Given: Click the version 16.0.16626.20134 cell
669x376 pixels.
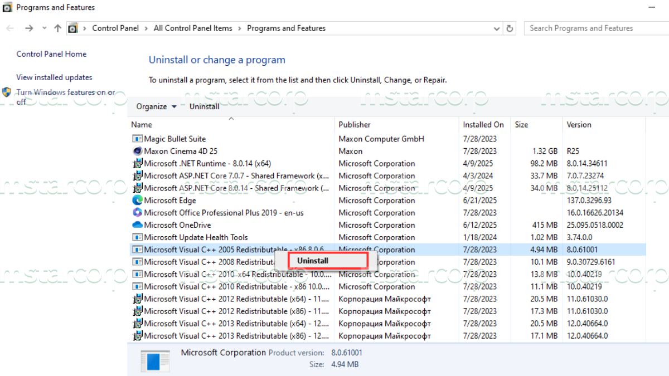Looking at the screenshot, I should tap(595, 213).
